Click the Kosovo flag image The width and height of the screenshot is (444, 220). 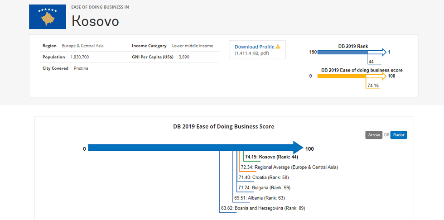pos(48,17)
